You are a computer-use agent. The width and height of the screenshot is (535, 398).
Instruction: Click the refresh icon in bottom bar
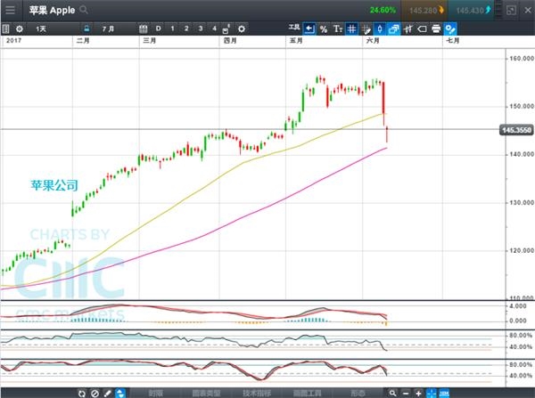[81, 394]
